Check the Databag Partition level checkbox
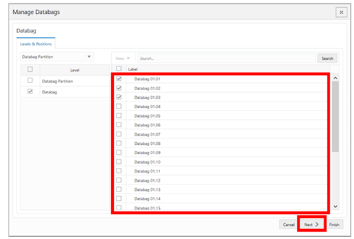The height and width of the screenshot is (239, 354). pos(30,80)
